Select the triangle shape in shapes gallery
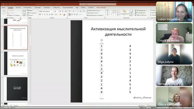Screen dimensions: 194x109 (x=108, y=13)
